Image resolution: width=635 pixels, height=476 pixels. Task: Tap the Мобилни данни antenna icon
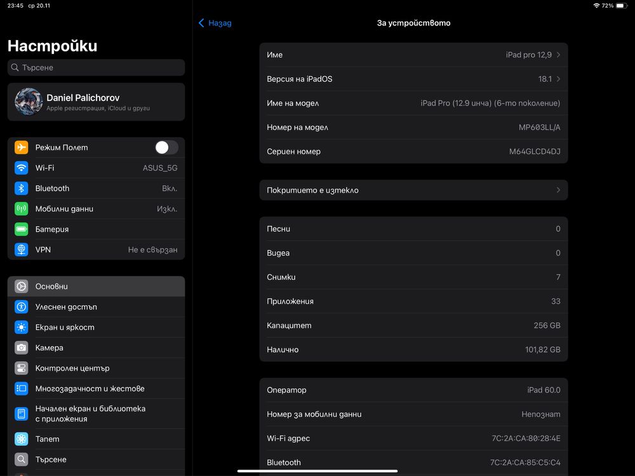point(22,209)
